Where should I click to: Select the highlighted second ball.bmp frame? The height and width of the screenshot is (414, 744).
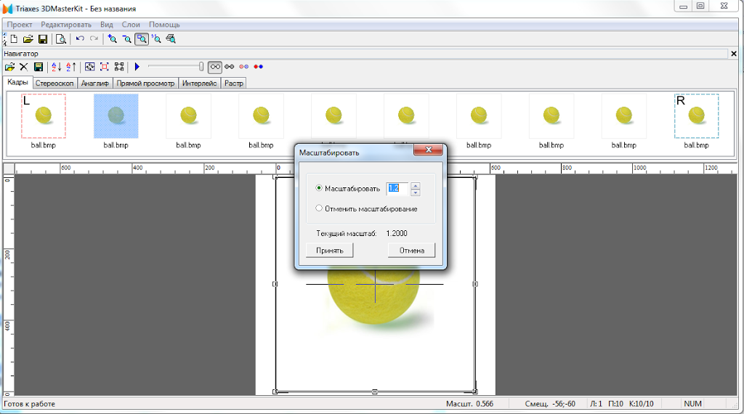click(x=116, y=116)
